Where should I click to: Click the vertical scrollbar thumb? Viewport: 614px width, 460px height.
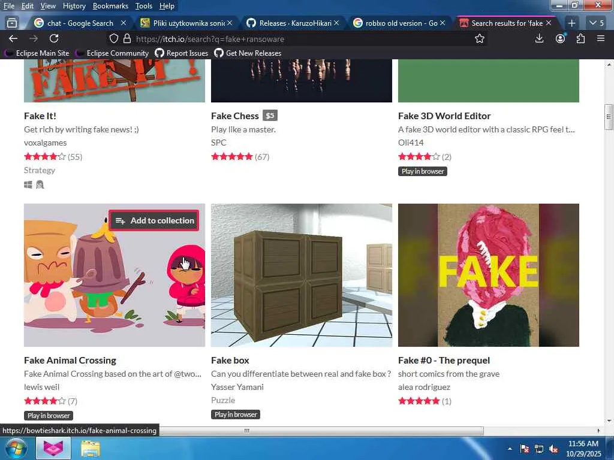(609, 117)
